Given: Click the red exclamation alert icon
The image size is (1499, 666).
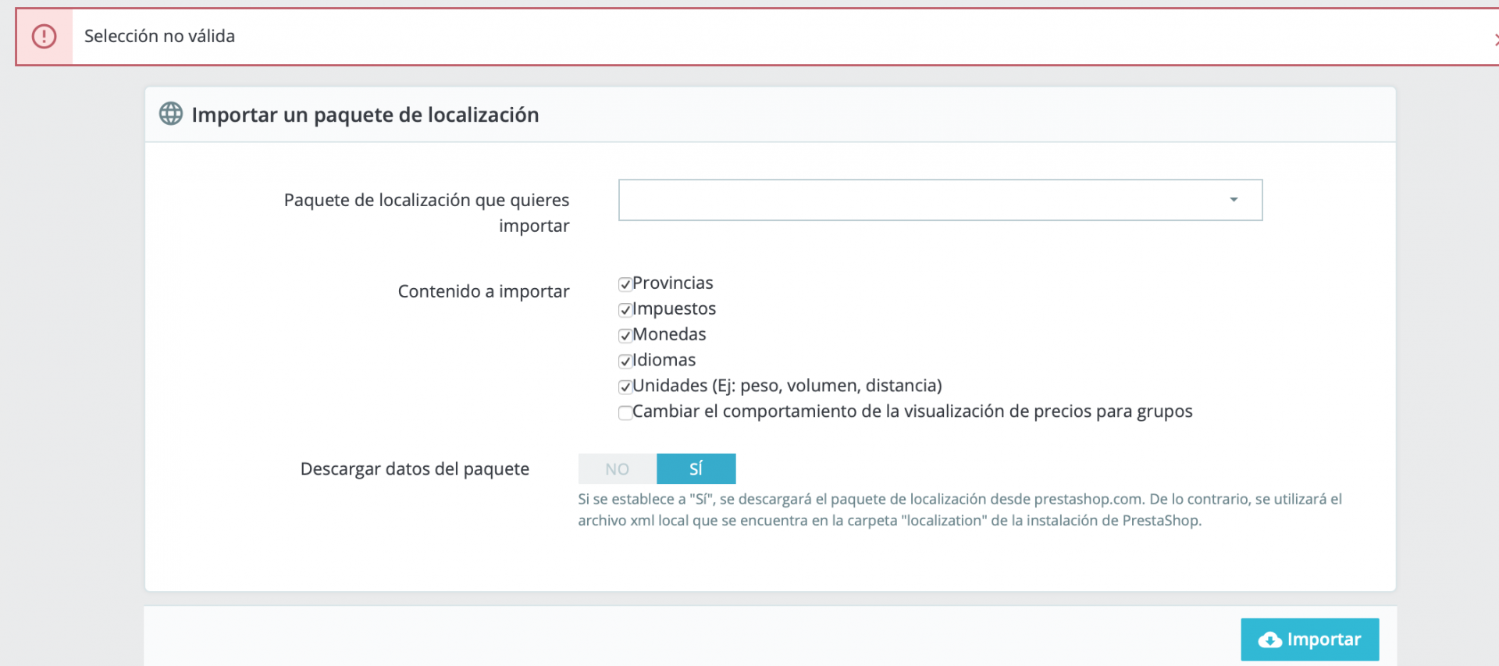Looking at the screenshot, I should click(x=45, y=36).
